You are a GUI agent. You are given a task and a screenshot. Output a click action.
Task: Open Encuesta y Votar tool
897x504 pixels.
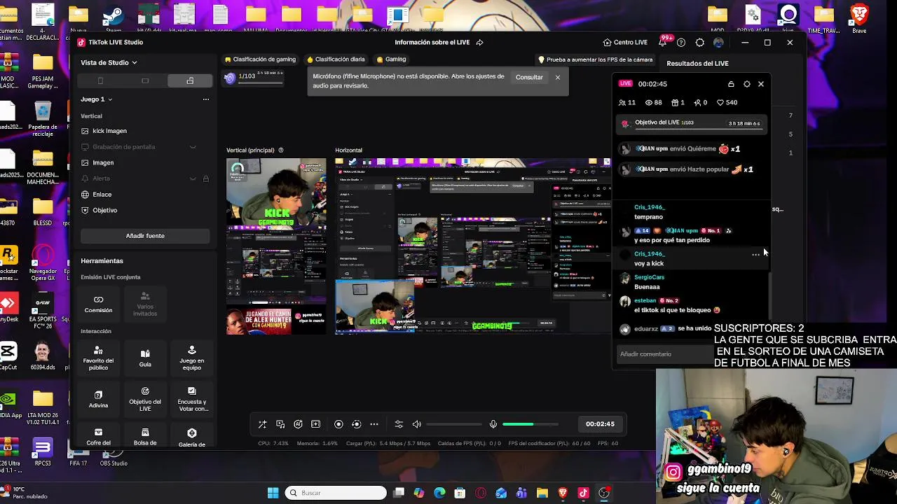click(x=191, y=399)
